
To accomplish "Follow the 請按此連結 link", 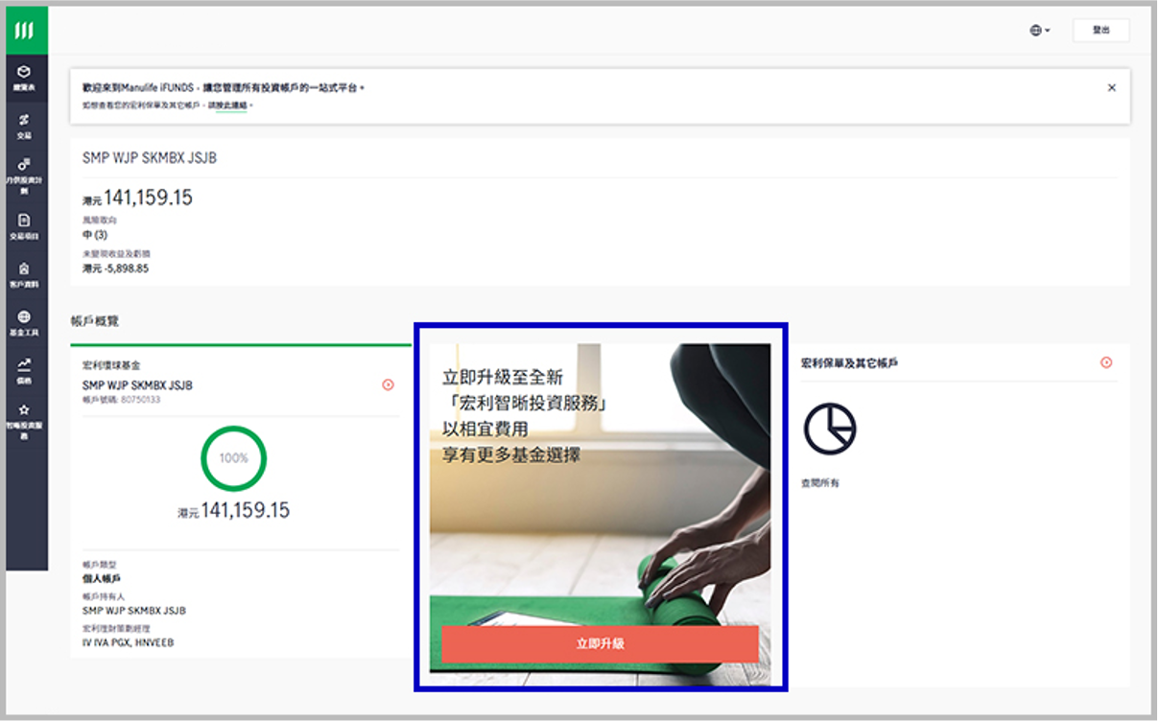I will 227,105.
